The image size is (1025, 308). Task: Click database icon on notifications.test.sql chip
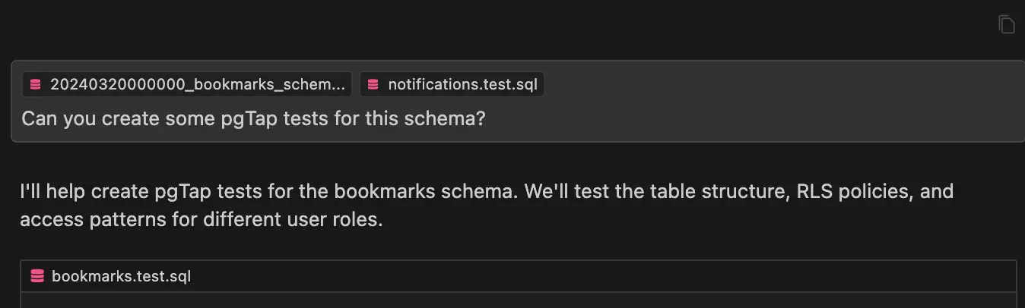coord(373,84)
